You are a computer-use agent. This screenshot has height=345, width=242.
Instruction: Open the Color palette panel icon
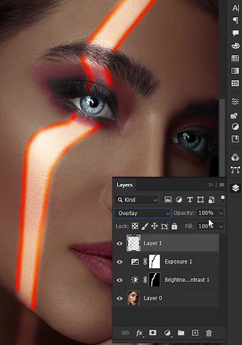point(235,46)
